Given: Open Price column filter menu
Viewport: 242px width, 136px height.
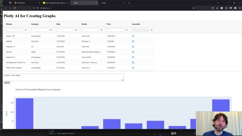Looking at the screenshot, I should coord(127,30).
